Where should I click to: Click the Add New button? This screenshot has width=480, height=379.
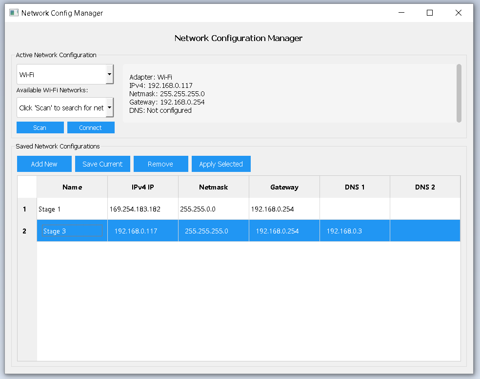44,164
